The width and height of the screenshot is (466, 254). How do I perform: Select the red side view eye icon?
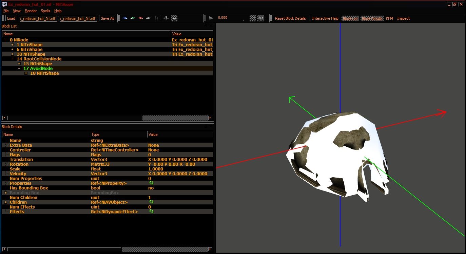140,18
